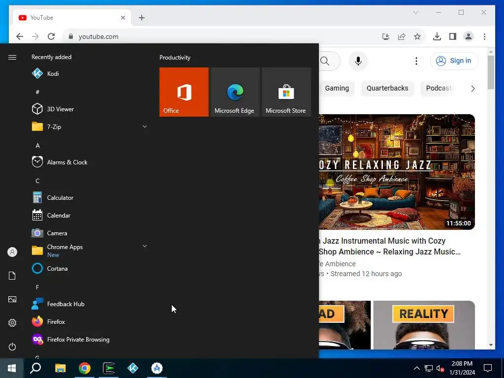Open Firefox Private Browsing
The height and width of the screenshot is (378, 504).
point(90,340)
